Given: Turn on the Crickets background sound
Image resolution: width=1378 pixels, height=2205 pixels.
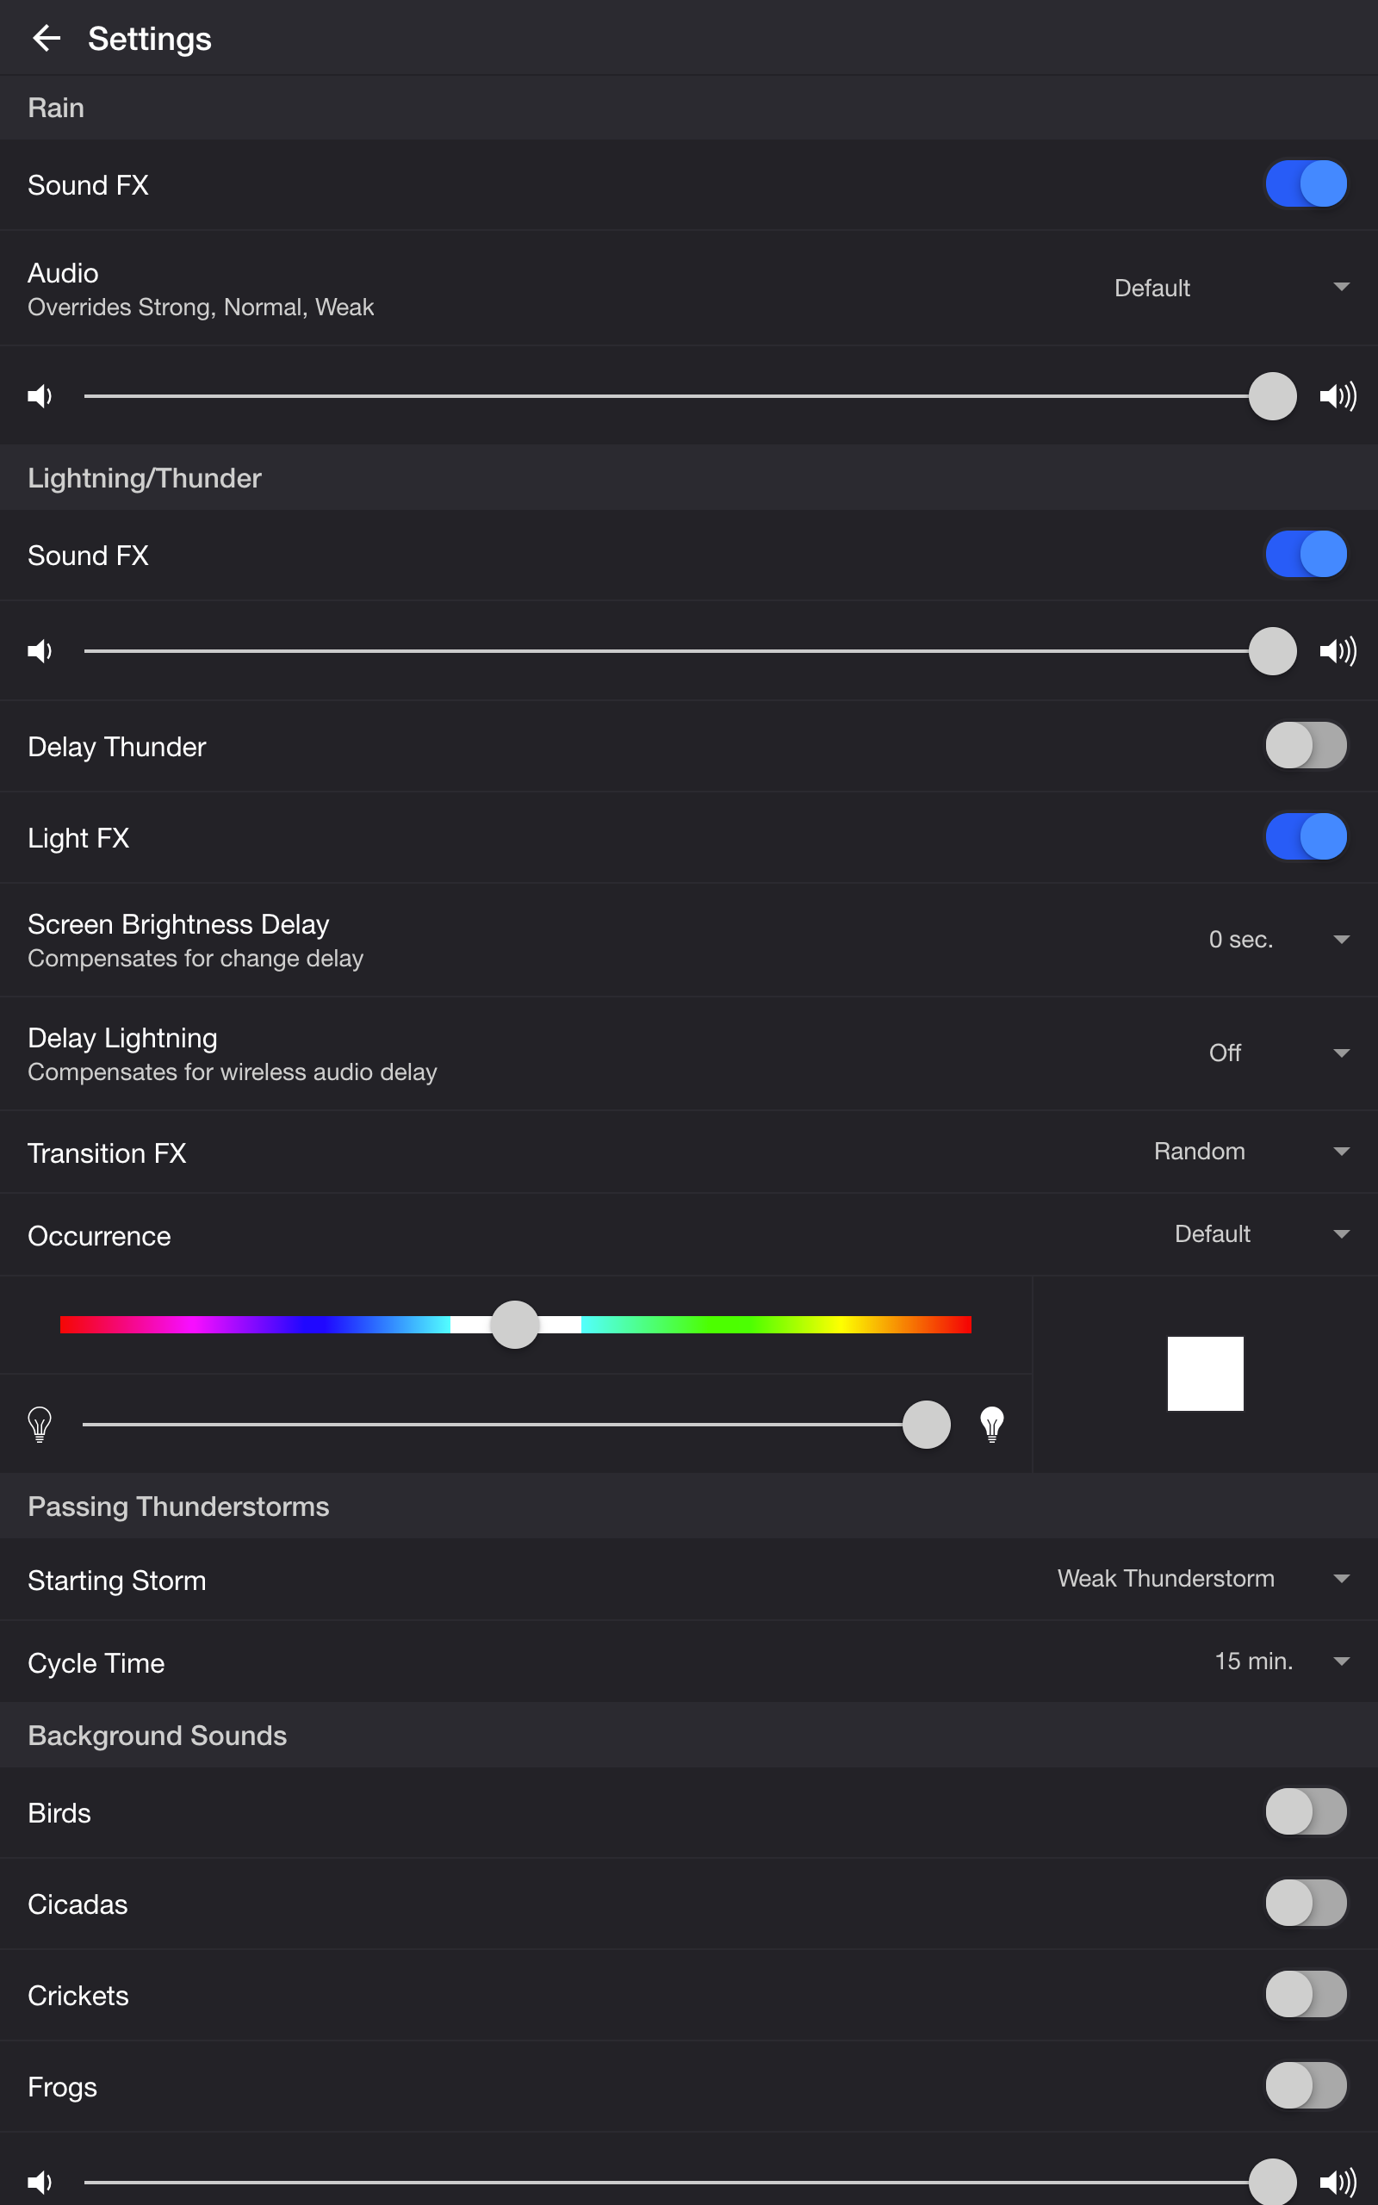Looking at the screenshot, I should (1306, 1994).
